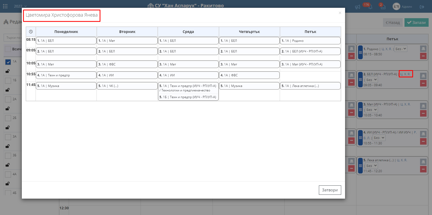Click the Назад back button

point(393,23)
